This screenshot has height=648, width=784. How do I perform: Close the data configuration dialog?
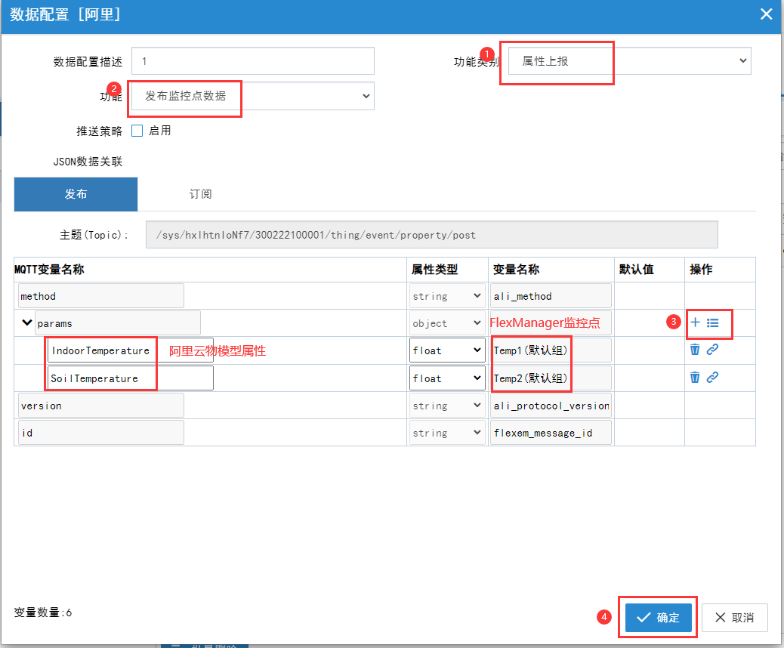(766, 14)
